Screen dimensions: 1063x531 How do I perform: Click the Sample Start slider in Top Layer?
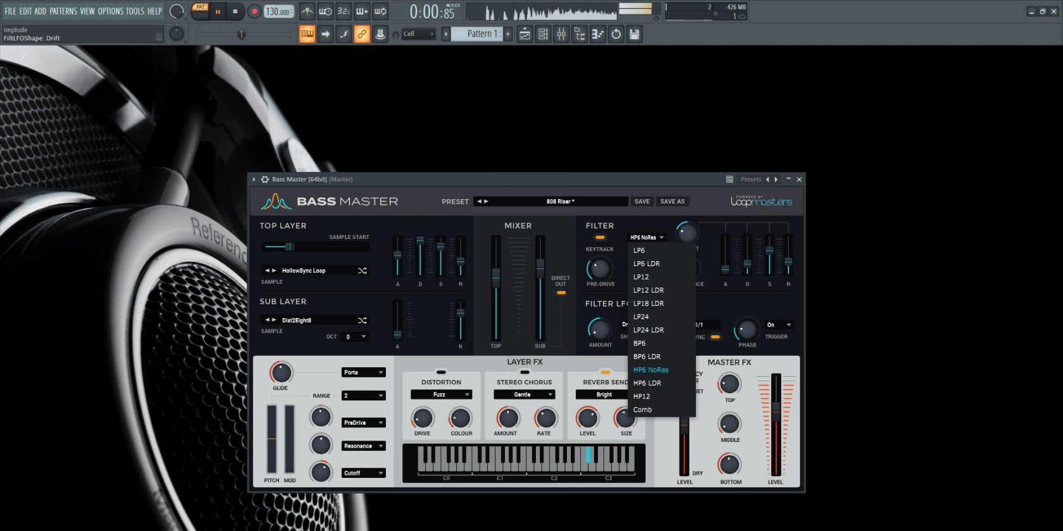(316, 247)
